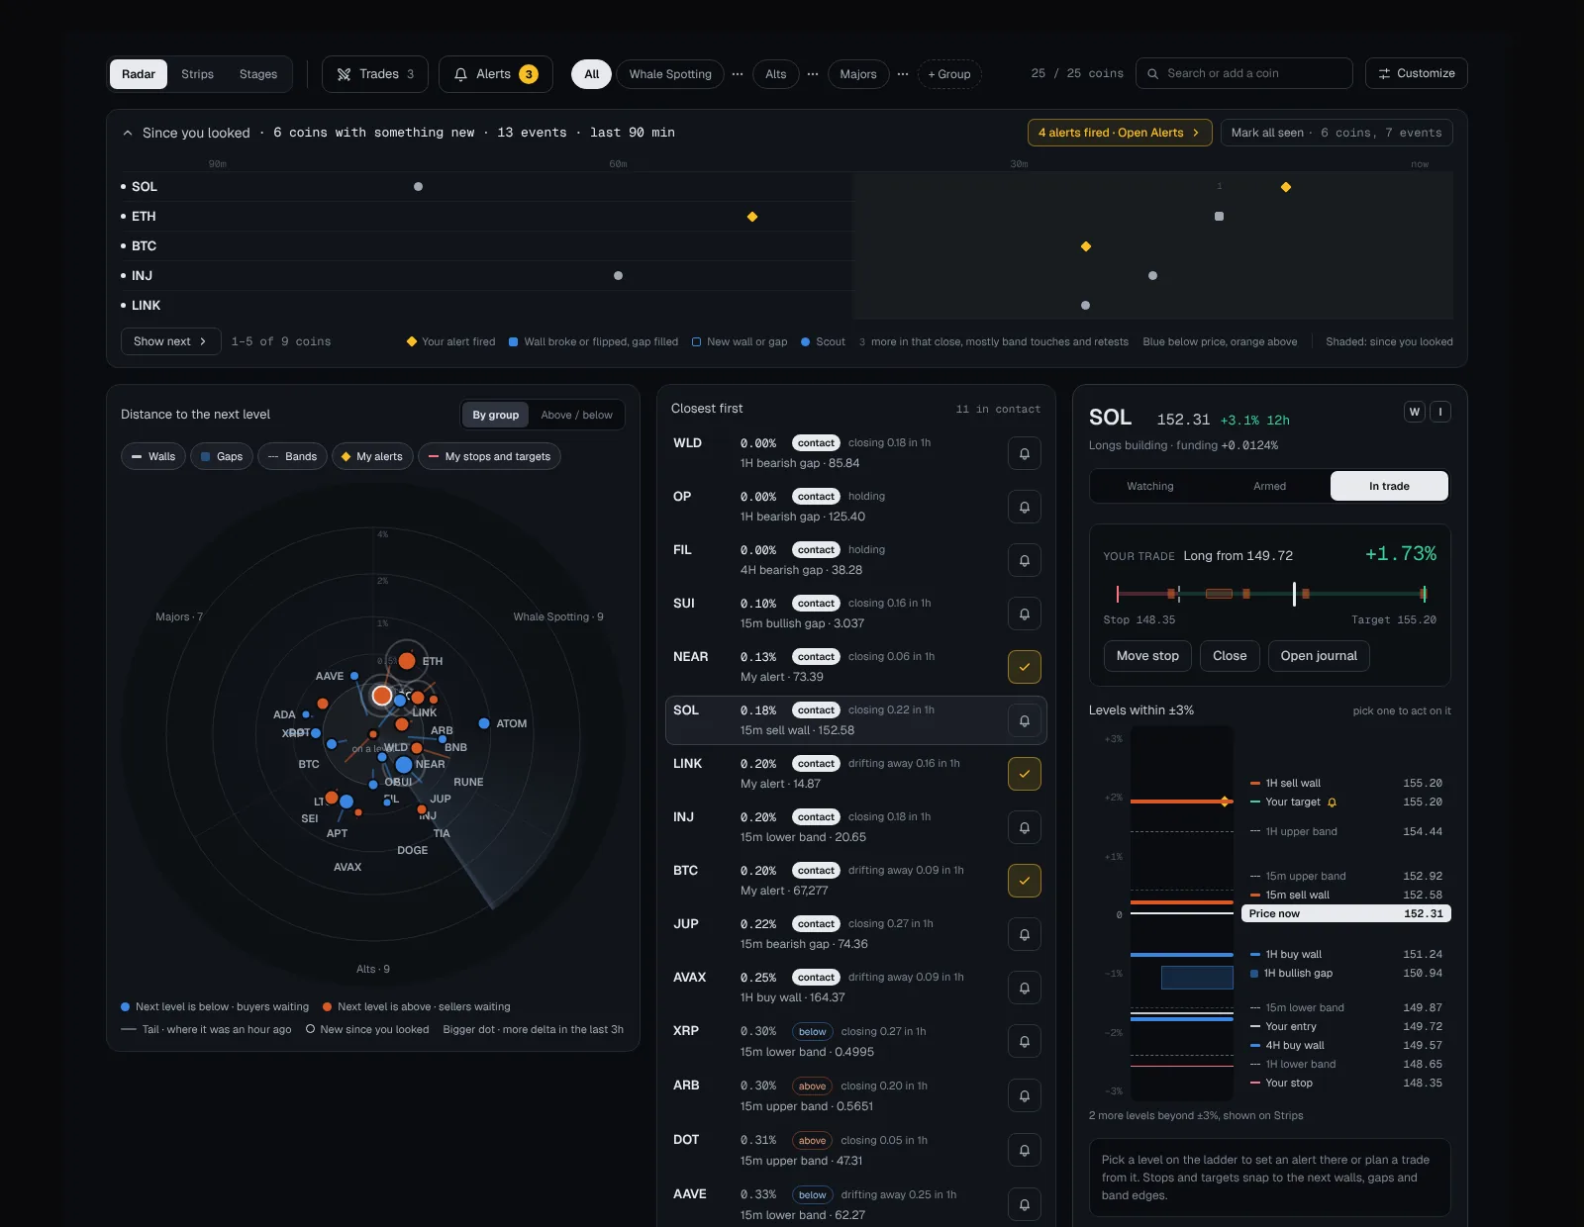Click the bell icon for XRP row

click(x=1025, y=1041)
